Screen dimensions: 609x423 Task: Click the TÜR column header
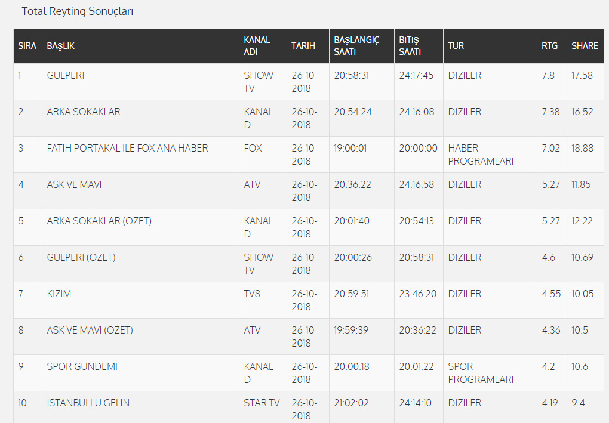(456, 46)
